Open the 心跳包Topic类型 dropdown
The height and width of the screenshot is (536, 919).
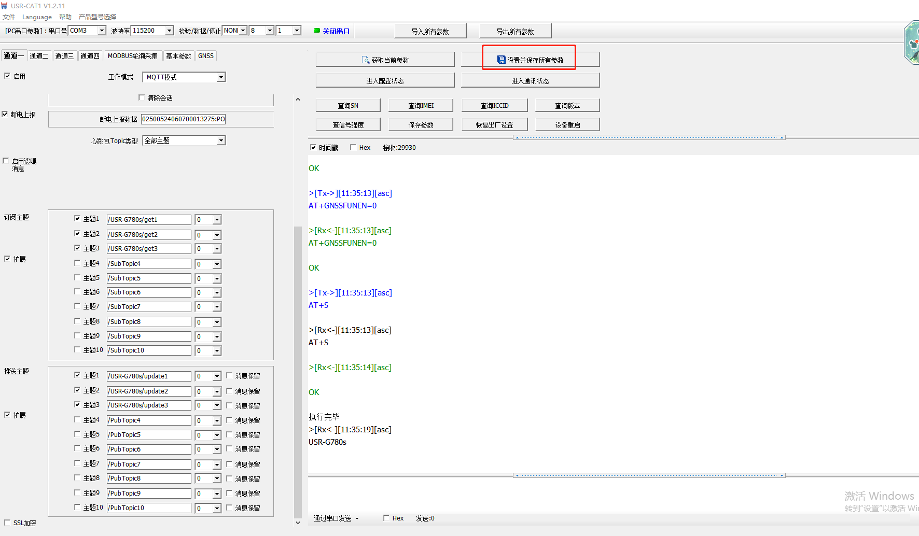(221, 140)
